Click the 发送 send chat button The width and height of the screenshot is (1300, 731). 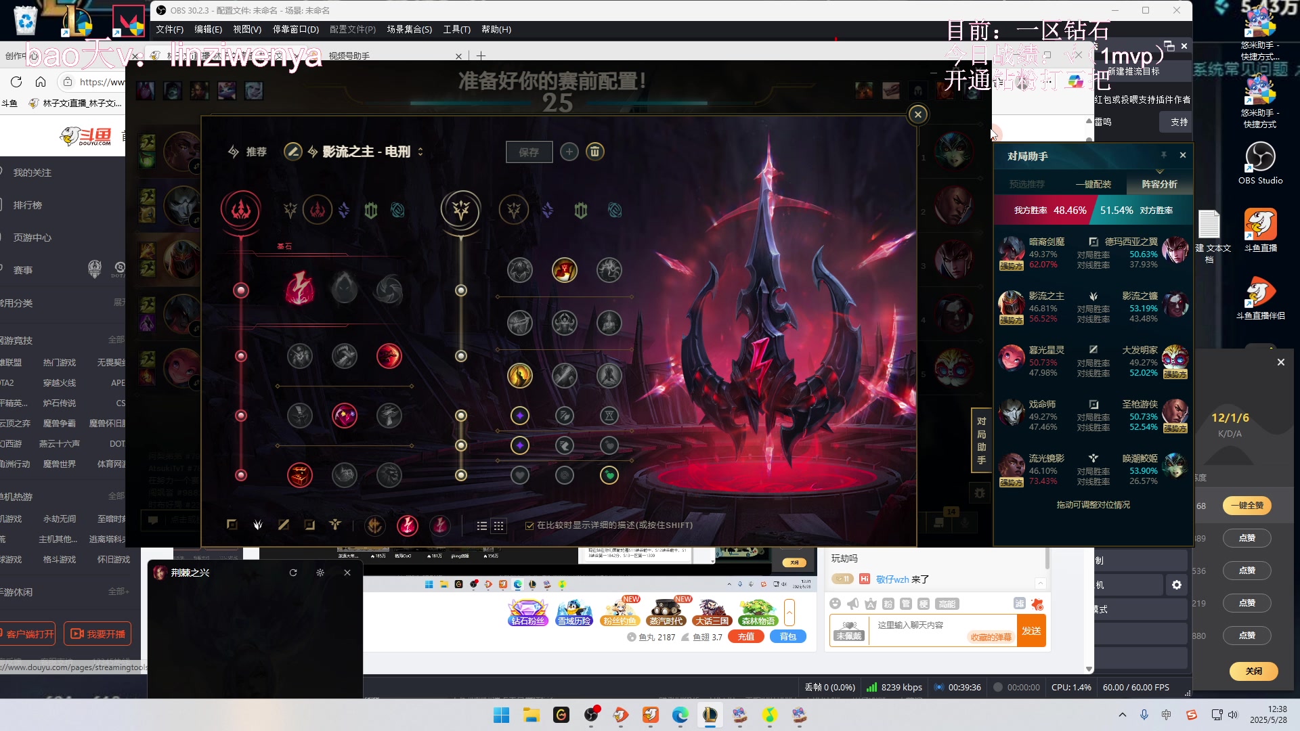[x=1031, y=631]
